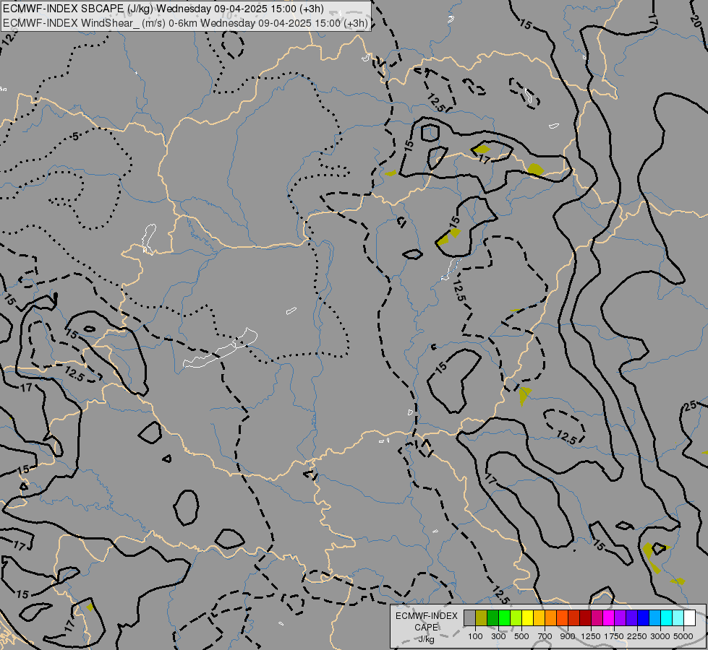
Task: Click the legend value 1250
Action: point(591,636)
